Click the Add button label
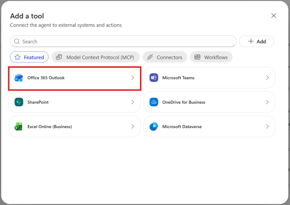The width and height of the screenshot is (290, 205). (x=261, y=41)
